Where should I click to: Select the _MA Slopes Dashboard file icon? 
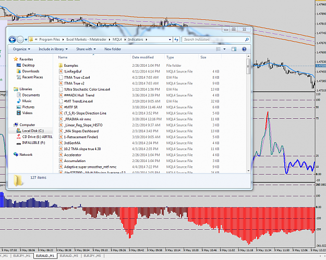61,131
